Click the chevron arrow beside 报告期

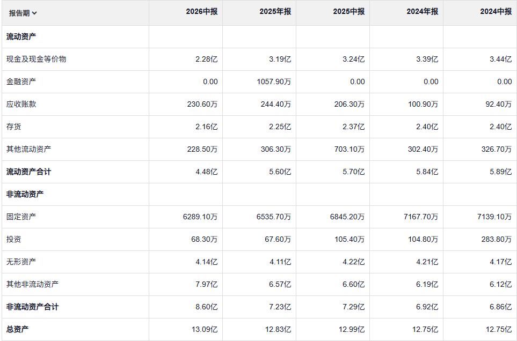click(35, 13)
